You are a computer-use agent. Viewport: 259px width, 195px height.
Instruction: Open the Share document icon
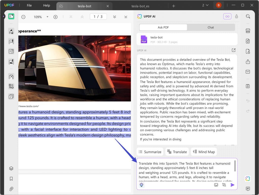click(248, 61)
